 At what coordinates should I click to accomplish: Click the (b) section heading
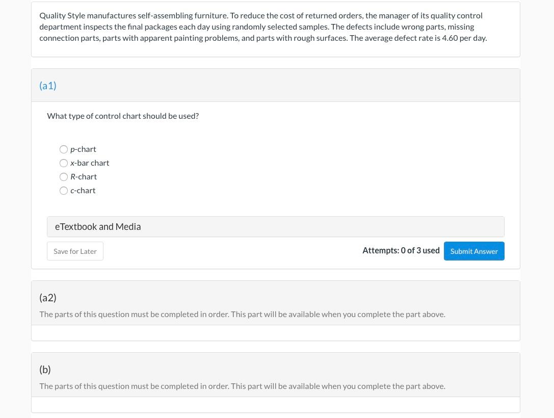click(45, 370)
